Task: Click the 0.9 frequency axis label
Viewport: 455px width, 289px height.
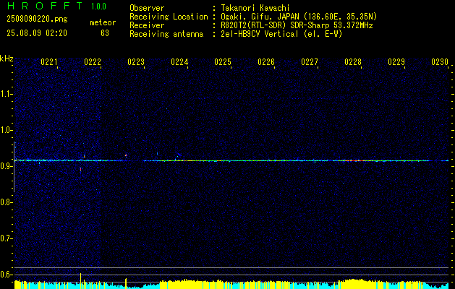Action: click(x=6, y=166)
